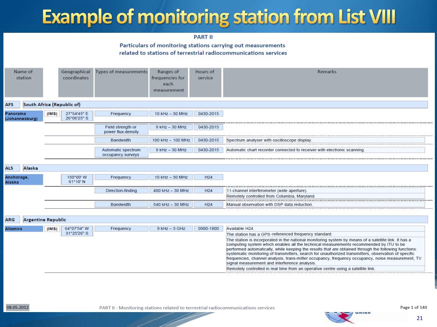Select the 'Name of station' column header
437x327 pixels.
click(24, 82)
